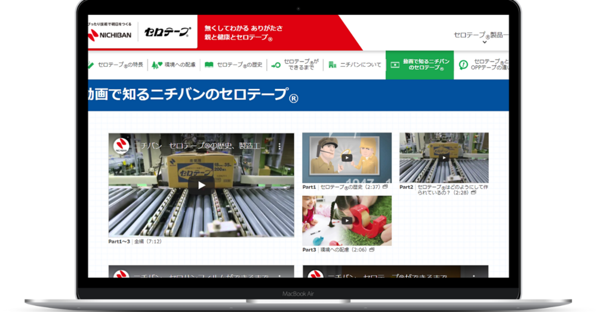Open Part2 セロテープはどのようにして作られているの link
Screen dimensions: 597x312
click(444, 190)
